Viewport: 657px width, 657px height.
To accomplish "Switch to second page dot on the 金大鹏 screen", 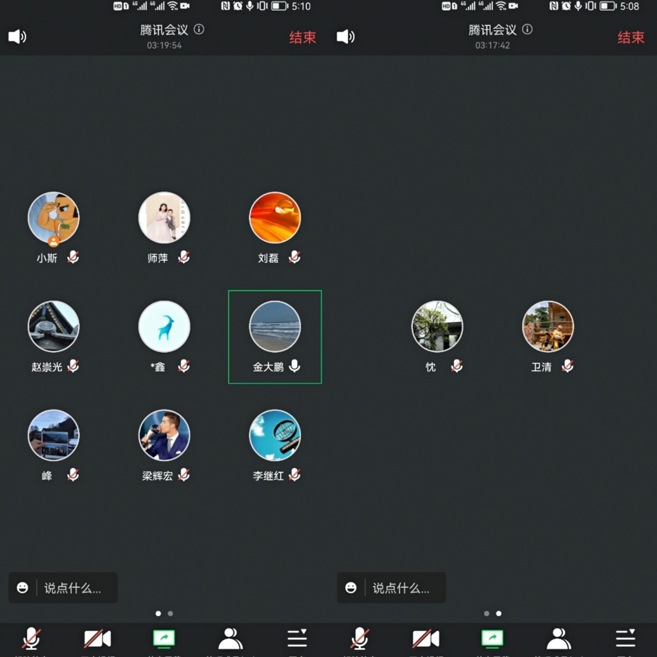I will click(x=170, y=613).
